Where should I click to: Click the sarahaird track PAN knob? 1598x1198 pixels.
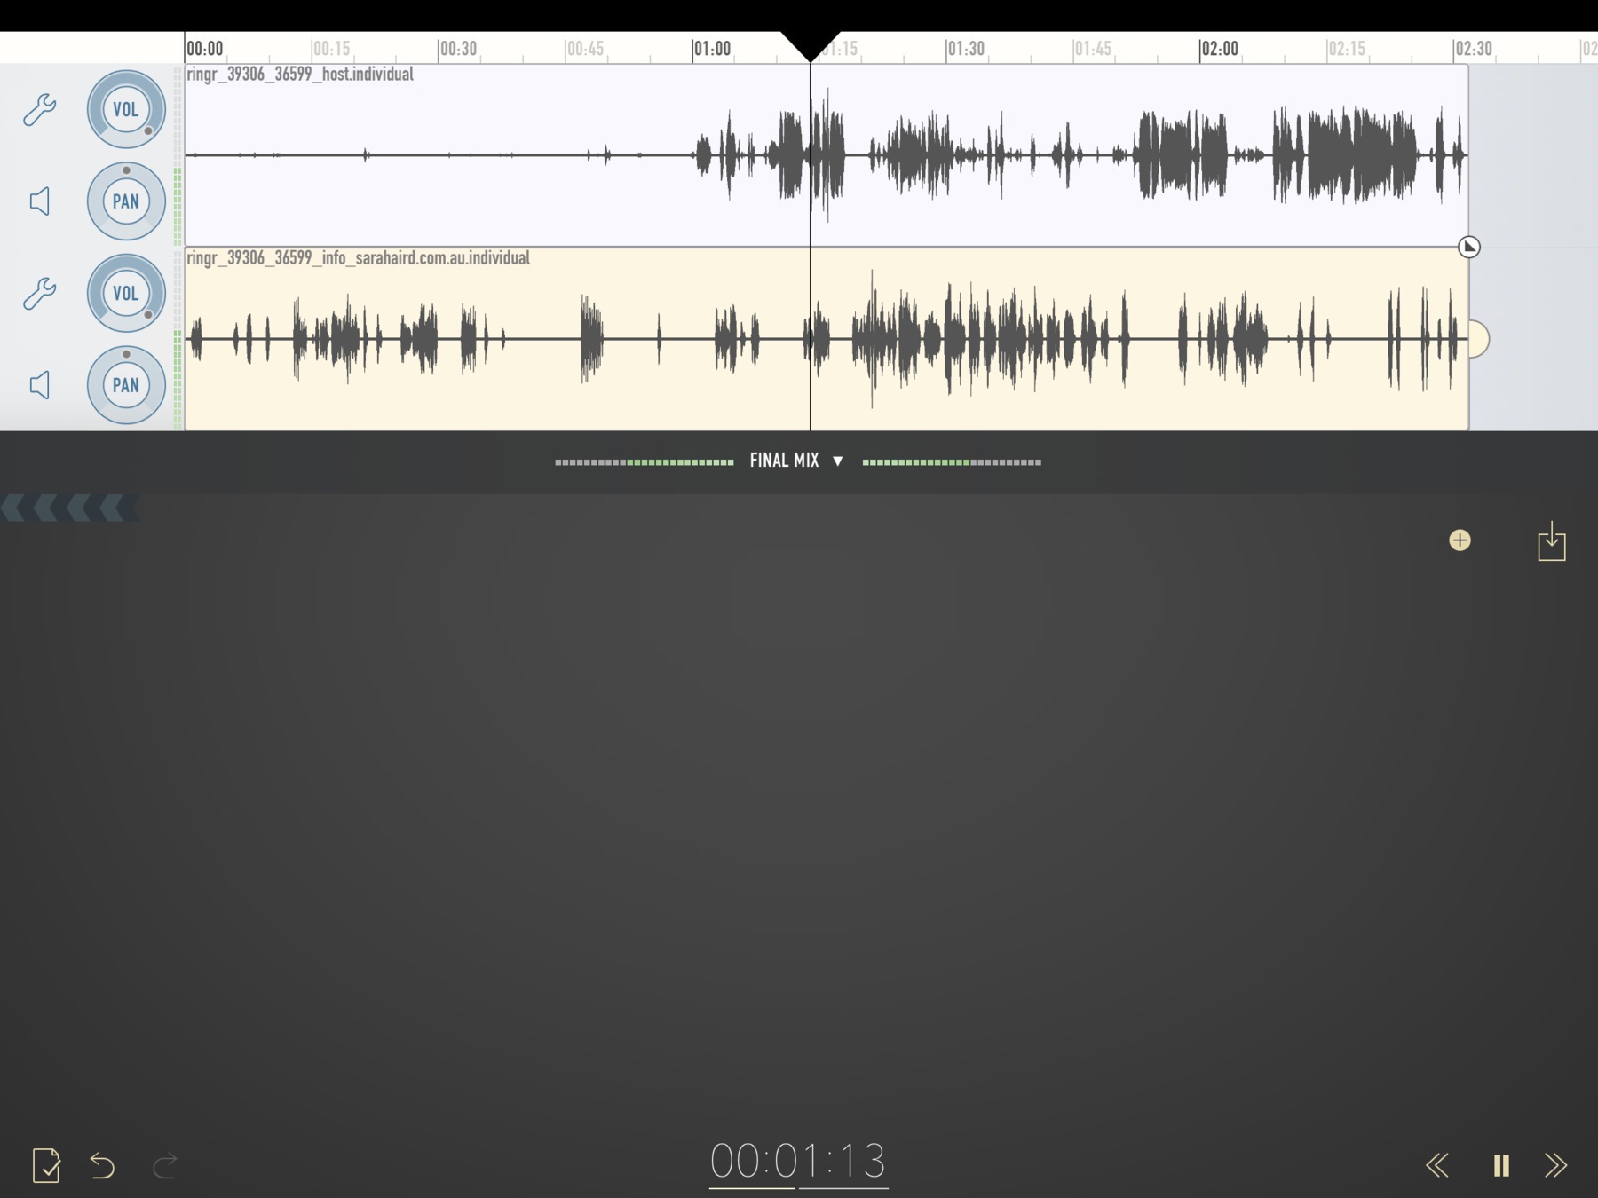point(126,385)
